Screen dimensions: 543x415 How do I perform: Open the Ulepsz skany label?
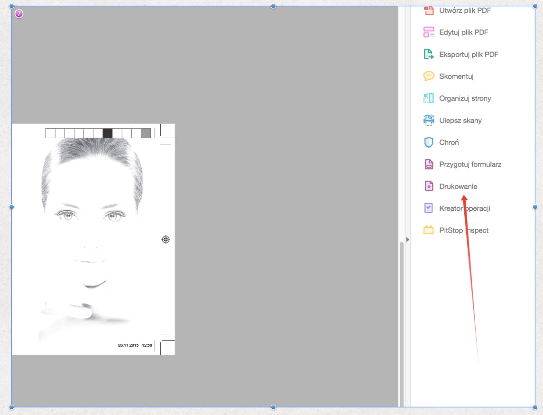pos(460,121)
